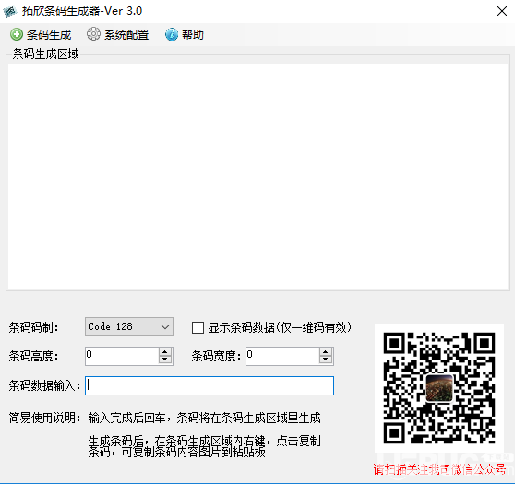Screen dimensions: 515x484
Task: Decrease 条码宽度 with the down arrow
Action: (x=326, y=360)
